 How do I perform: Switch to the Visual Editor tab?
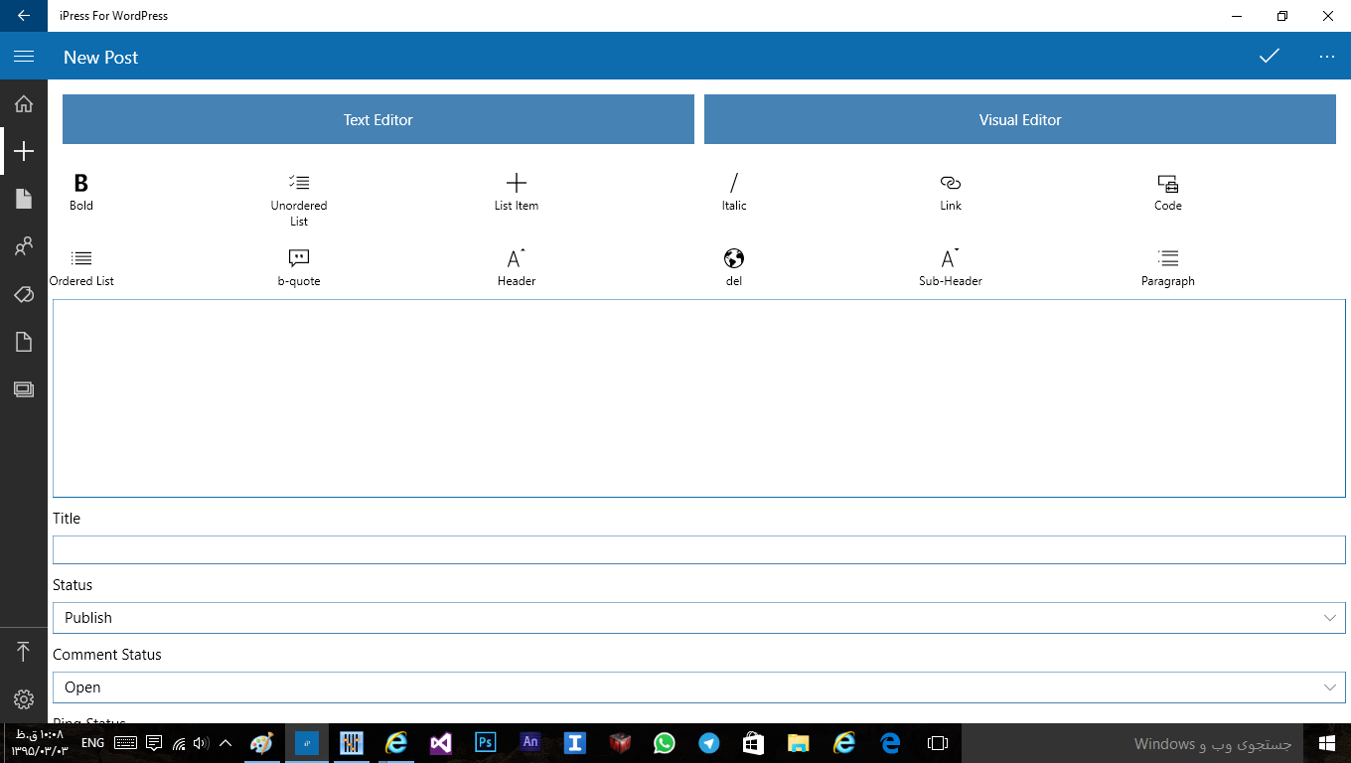tap(1020, 119)
